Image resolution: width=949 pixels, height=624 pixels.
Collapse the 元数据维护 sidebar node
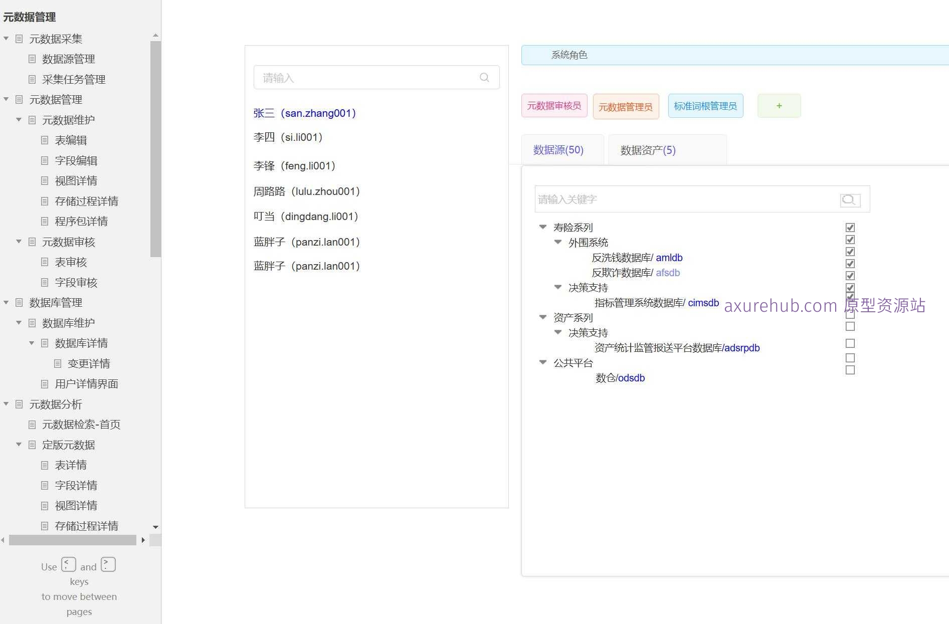click(x=19, y=120)
